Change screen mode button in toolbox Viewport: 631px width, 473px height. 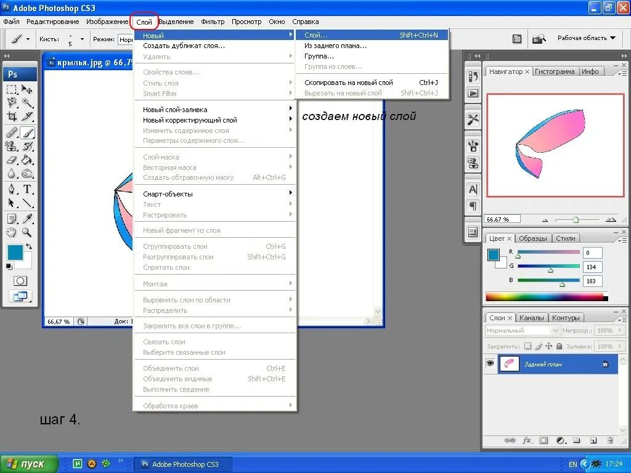coord(20,296)
